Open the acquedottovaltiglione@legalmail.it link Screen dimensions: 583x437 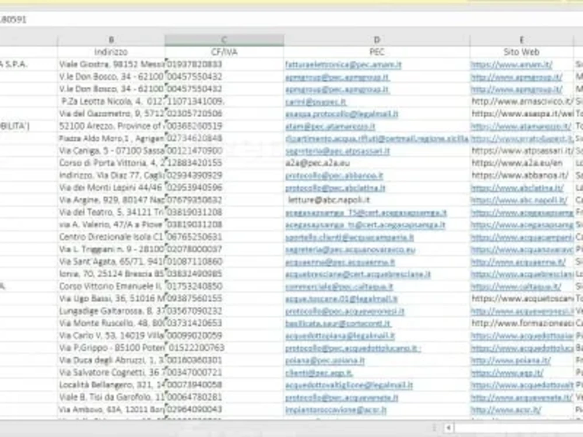(349, 385)
